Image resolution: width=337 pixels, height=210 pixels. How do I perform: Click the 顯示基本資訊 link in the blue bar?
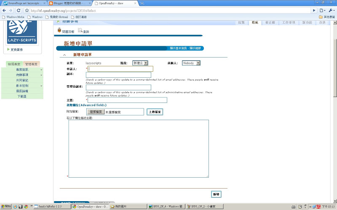click(178, 48)
